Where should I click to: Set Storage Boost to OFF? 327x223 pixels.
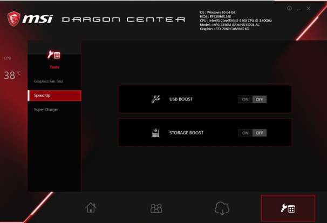[260, 133]
